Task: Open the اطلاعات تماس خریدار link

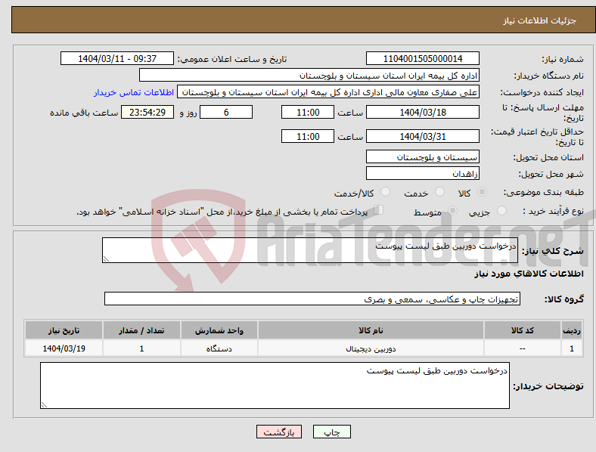Action: (134, 92)
